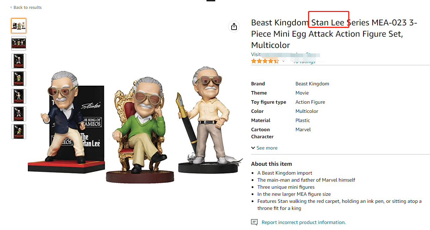Click the speech-bubble report icon
The height and width of the screenshot is (230, 430).
(254, 222)
